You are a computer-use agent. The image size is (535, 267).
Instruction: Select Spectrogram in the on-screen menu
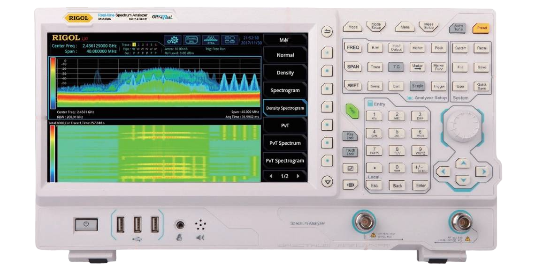tap(285, 90)
